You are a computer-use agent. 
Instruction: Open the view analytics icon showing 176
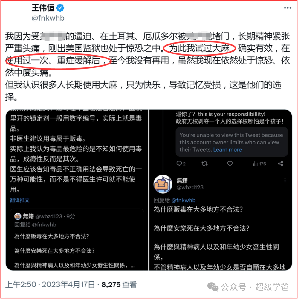[259, 164]
